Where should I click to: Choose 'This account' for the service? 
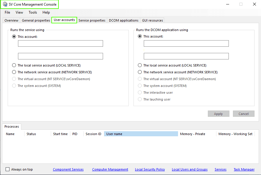click(x=14, y=37)
